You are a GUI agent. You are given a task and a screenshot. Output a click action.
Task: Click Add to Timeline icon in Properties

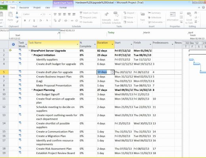(181, 21)
